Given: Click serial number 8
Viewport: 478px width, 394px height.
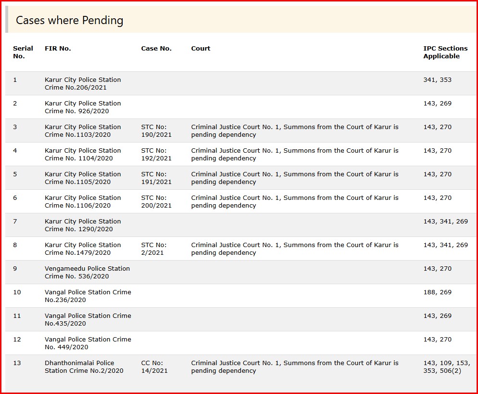Looking at the screenshot, I should coord(15,245).
